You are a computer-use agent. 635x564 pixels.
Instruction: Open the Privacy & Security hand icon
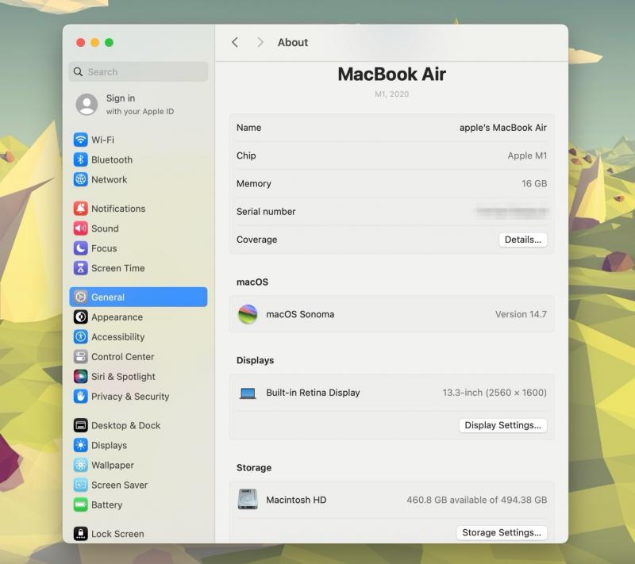point(81,396)
